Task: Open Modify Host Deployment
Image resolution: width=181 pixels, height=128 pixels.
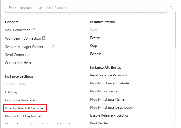Action: (x=24, y=116)
